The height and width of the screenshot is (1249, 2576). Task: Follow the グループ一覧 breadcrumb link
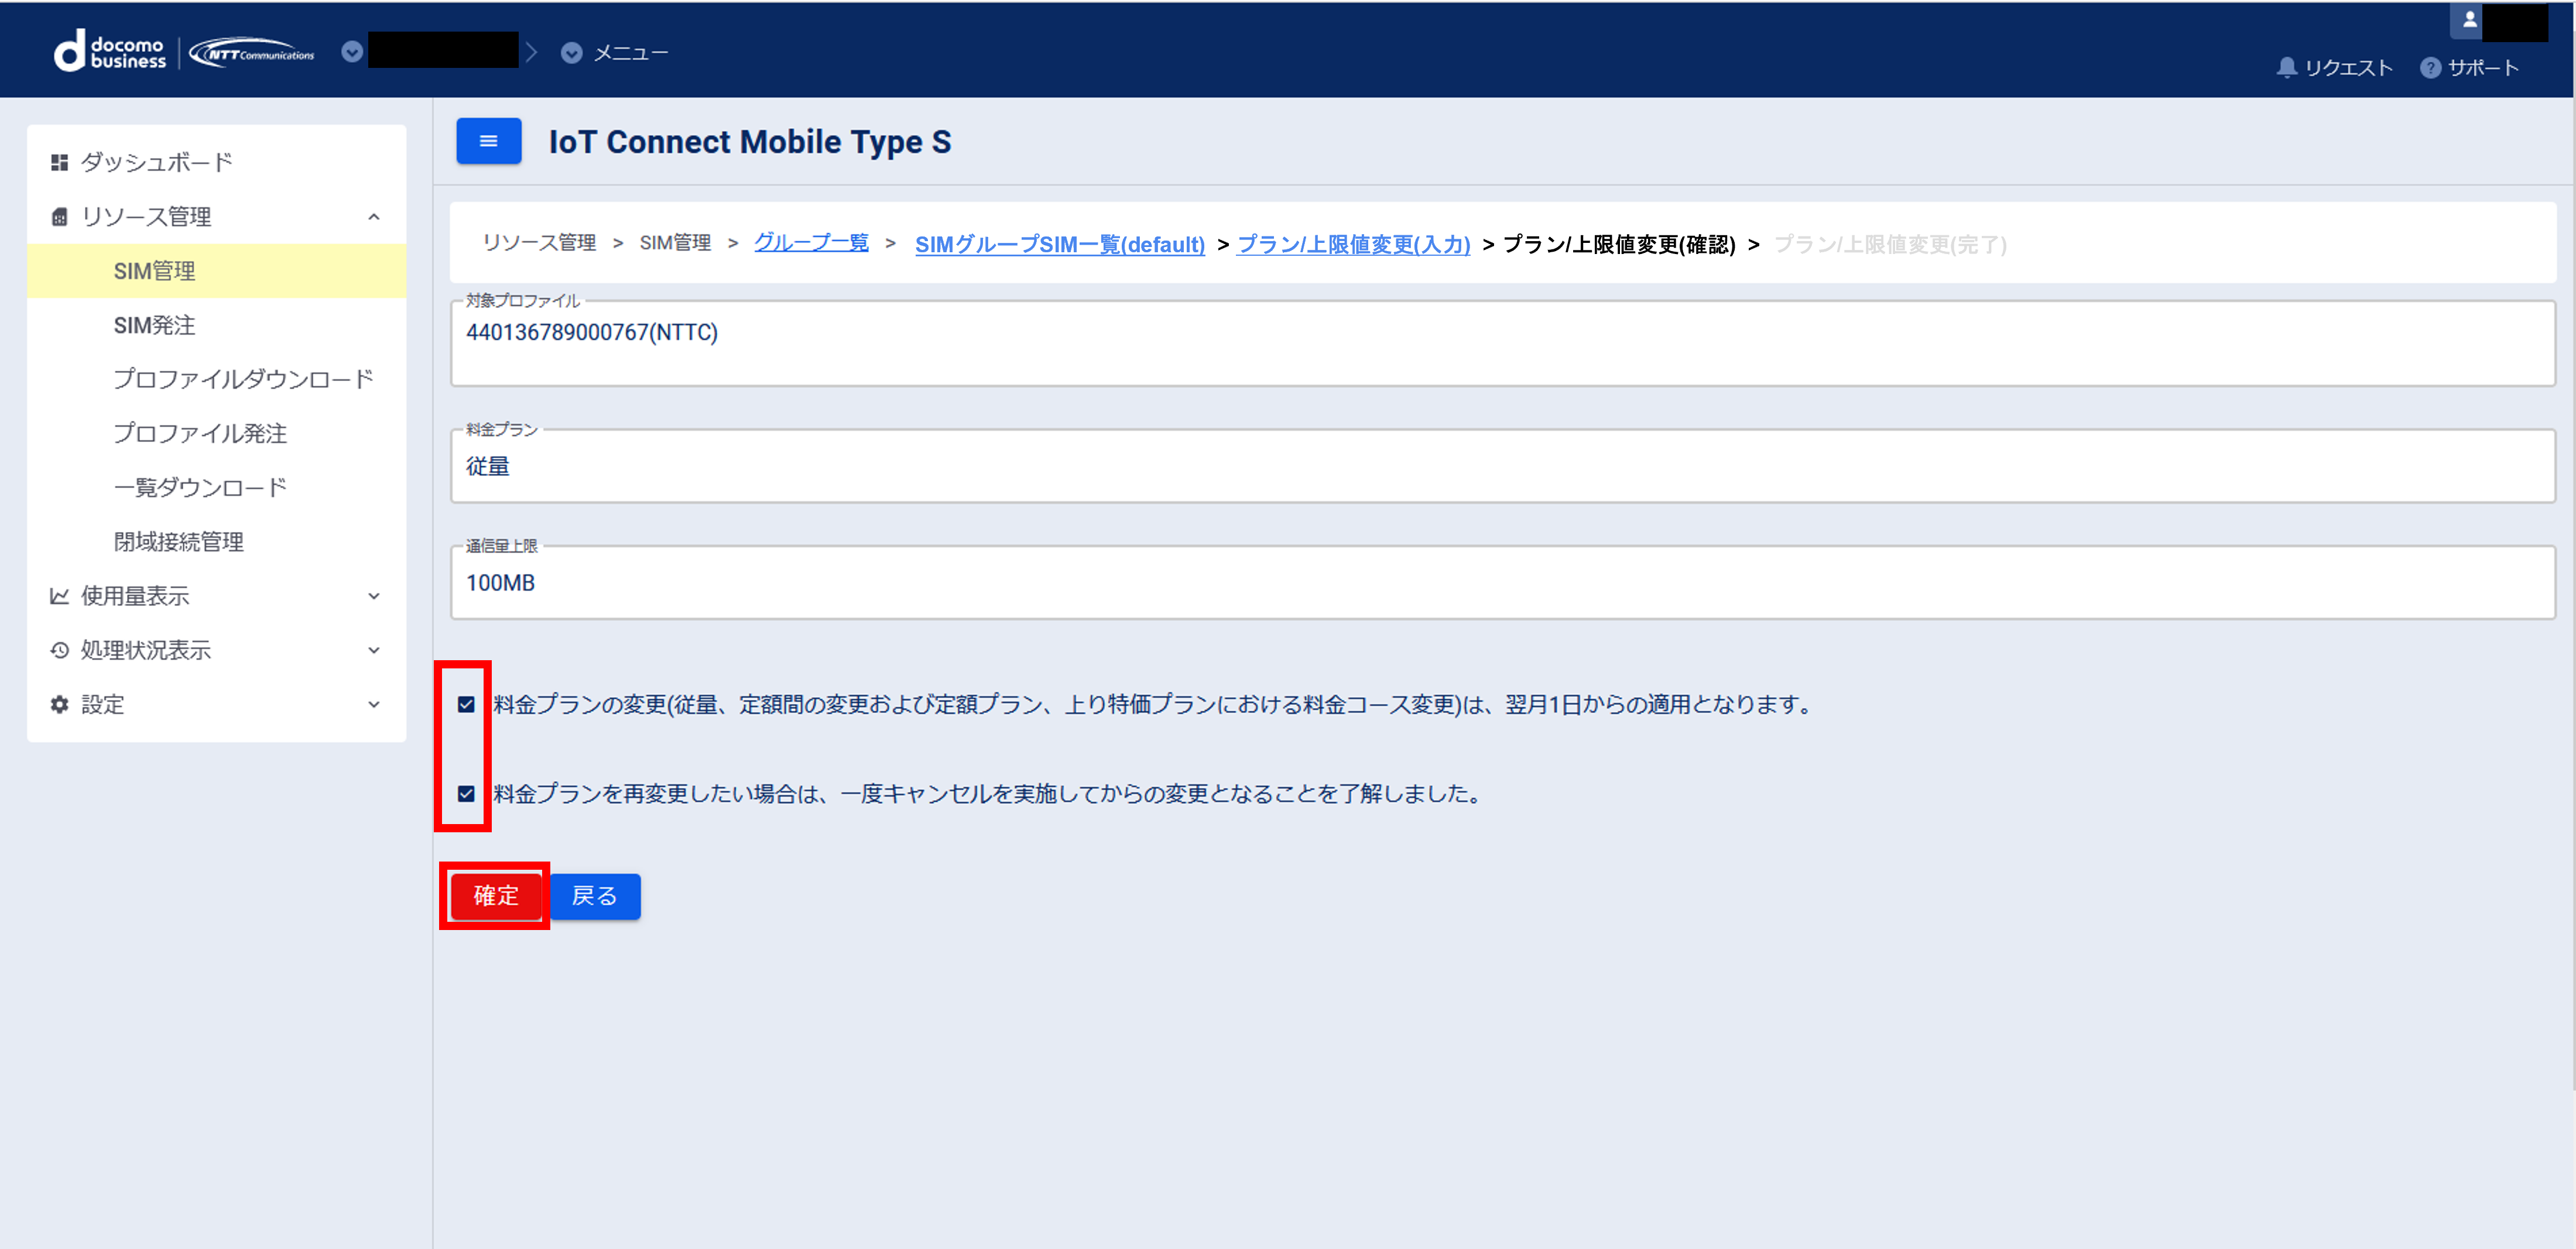point(810,243)
